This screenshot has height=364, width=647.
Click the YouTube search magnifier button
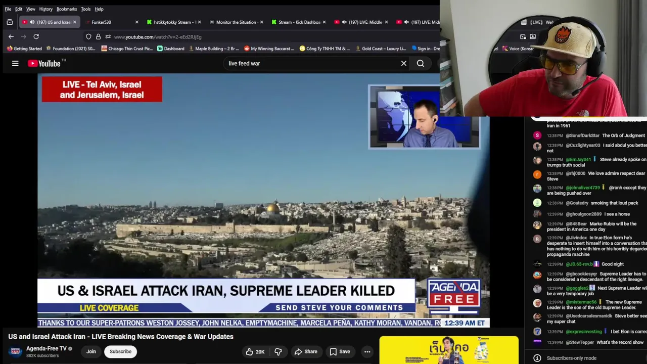421,63
